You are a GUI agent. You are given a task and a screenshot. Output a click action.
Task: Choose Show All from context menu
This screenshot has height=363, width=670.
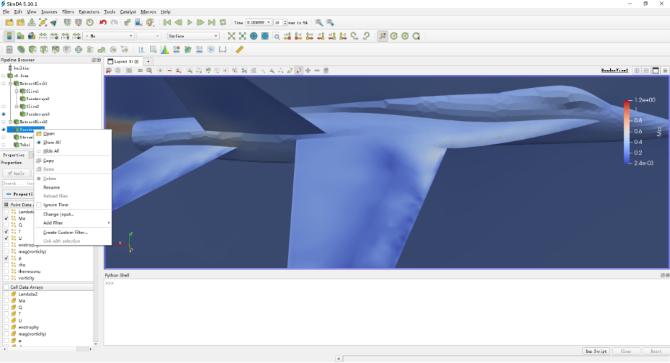coord(52,143)
